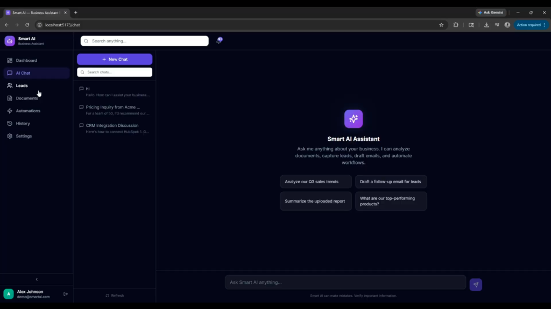Click the Automations lightning icon
The width and height of the screenshot is (551, 309).
tap(10, 111)
